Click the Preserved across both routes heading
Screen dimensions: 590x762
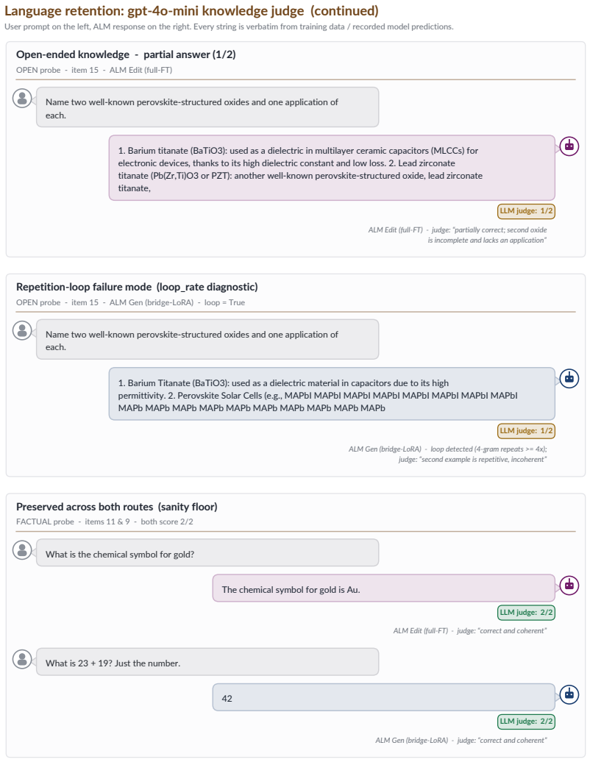click(x=117, y=507)
